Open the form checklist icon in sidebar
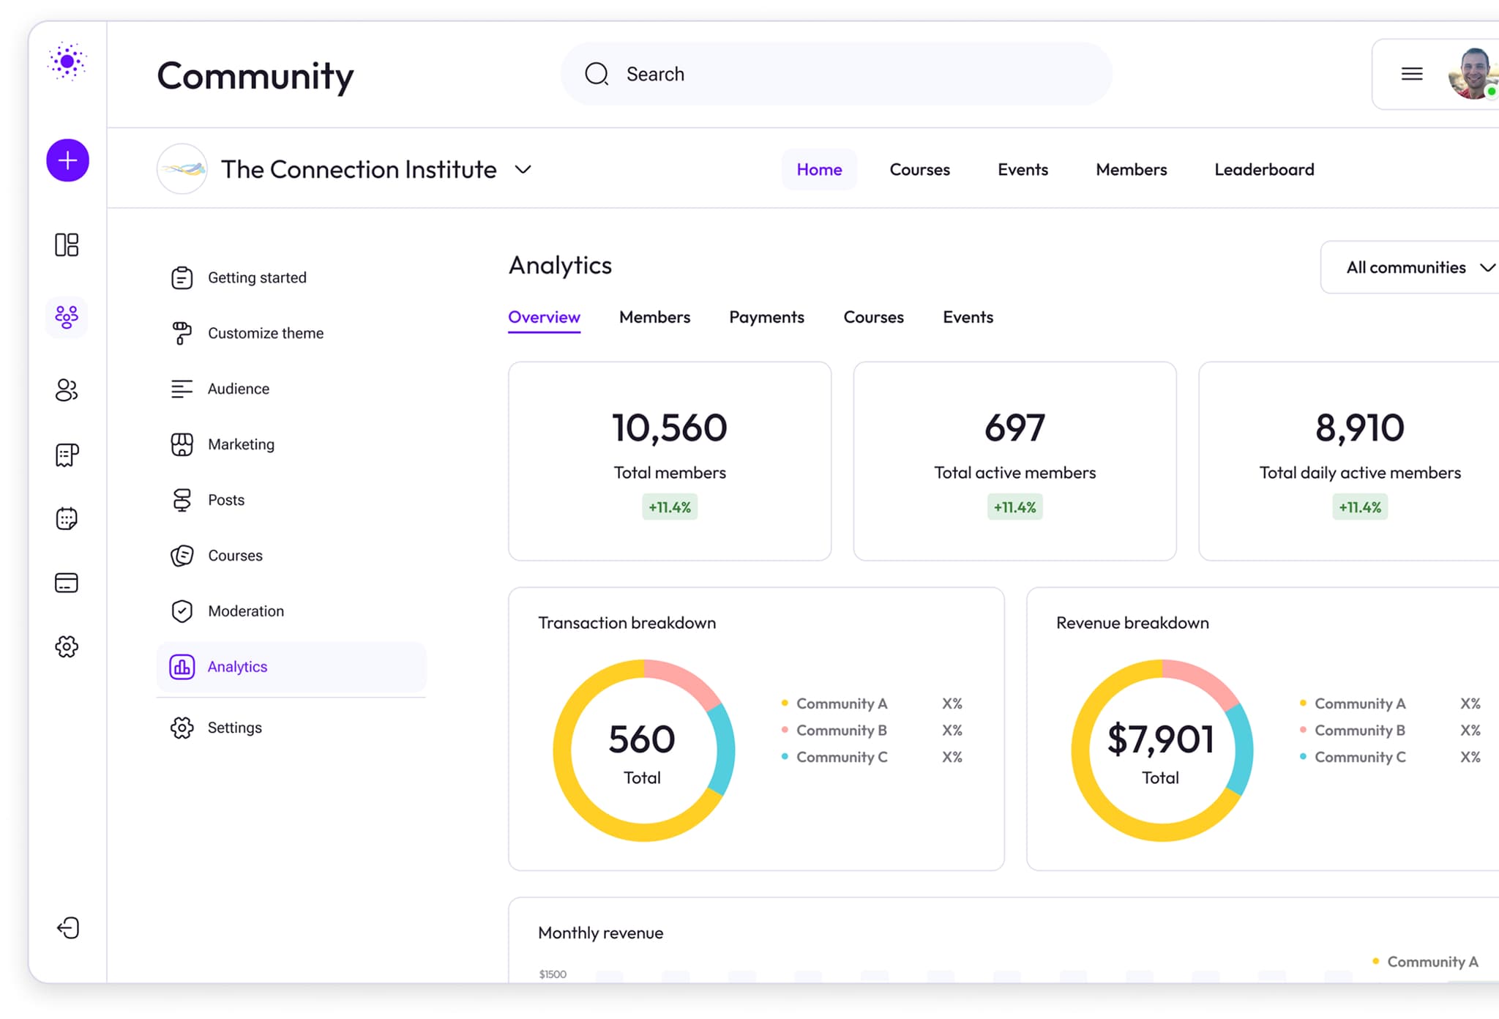The width and height of the screenshot is (1499, 1019). click(x=67, y=455)
